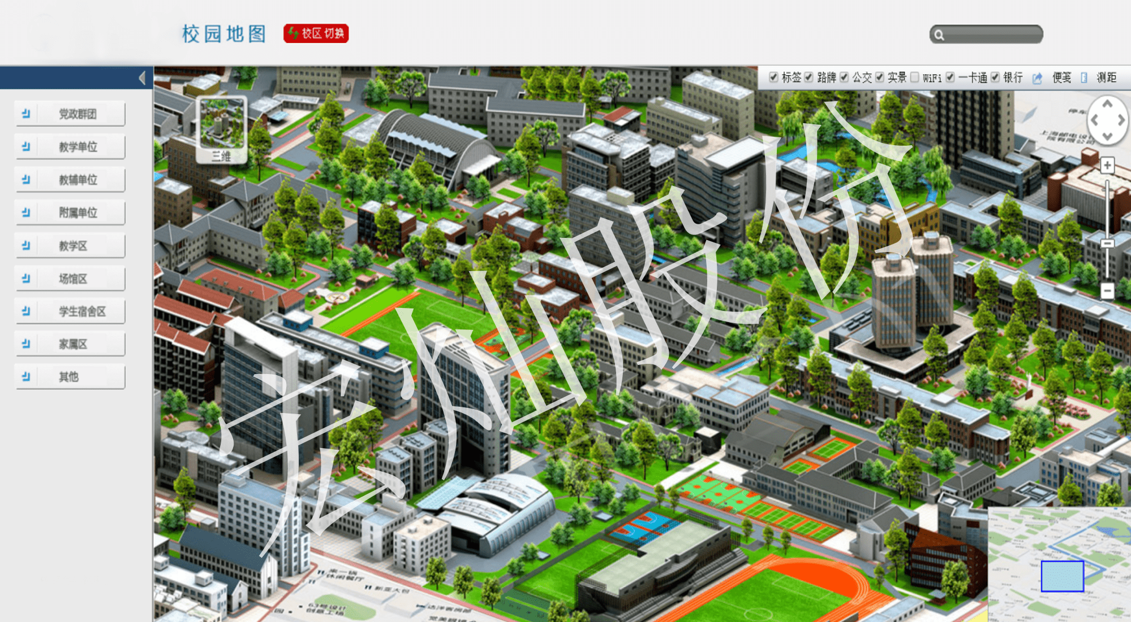
Task: Expand the 教学区 category
Action: pos(70,245)
